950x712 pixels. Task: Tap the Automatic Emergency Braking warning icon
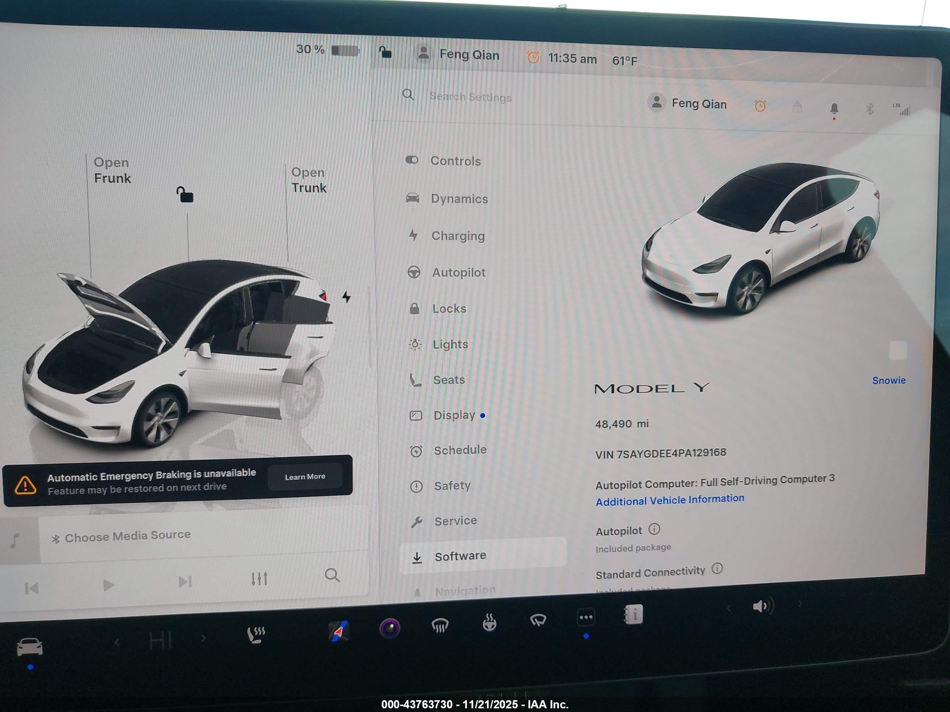pos(25,485)
